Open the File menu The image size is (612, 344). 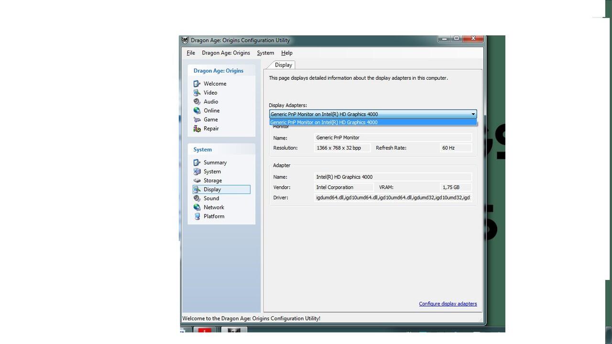click(x=191, y=53)
